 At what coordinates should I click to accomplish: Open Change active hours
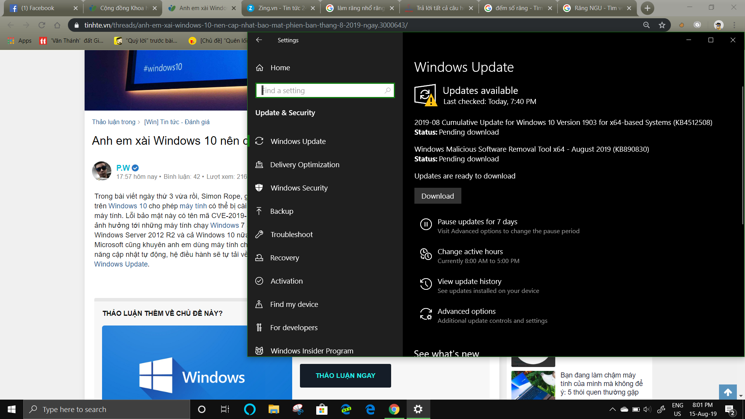pyautogui.click(x=470, y=251)
